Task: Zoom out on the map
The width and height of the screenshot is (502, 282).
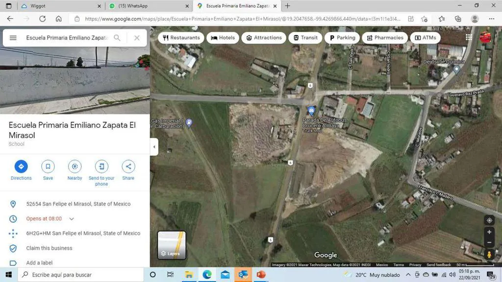Action: 489,242
